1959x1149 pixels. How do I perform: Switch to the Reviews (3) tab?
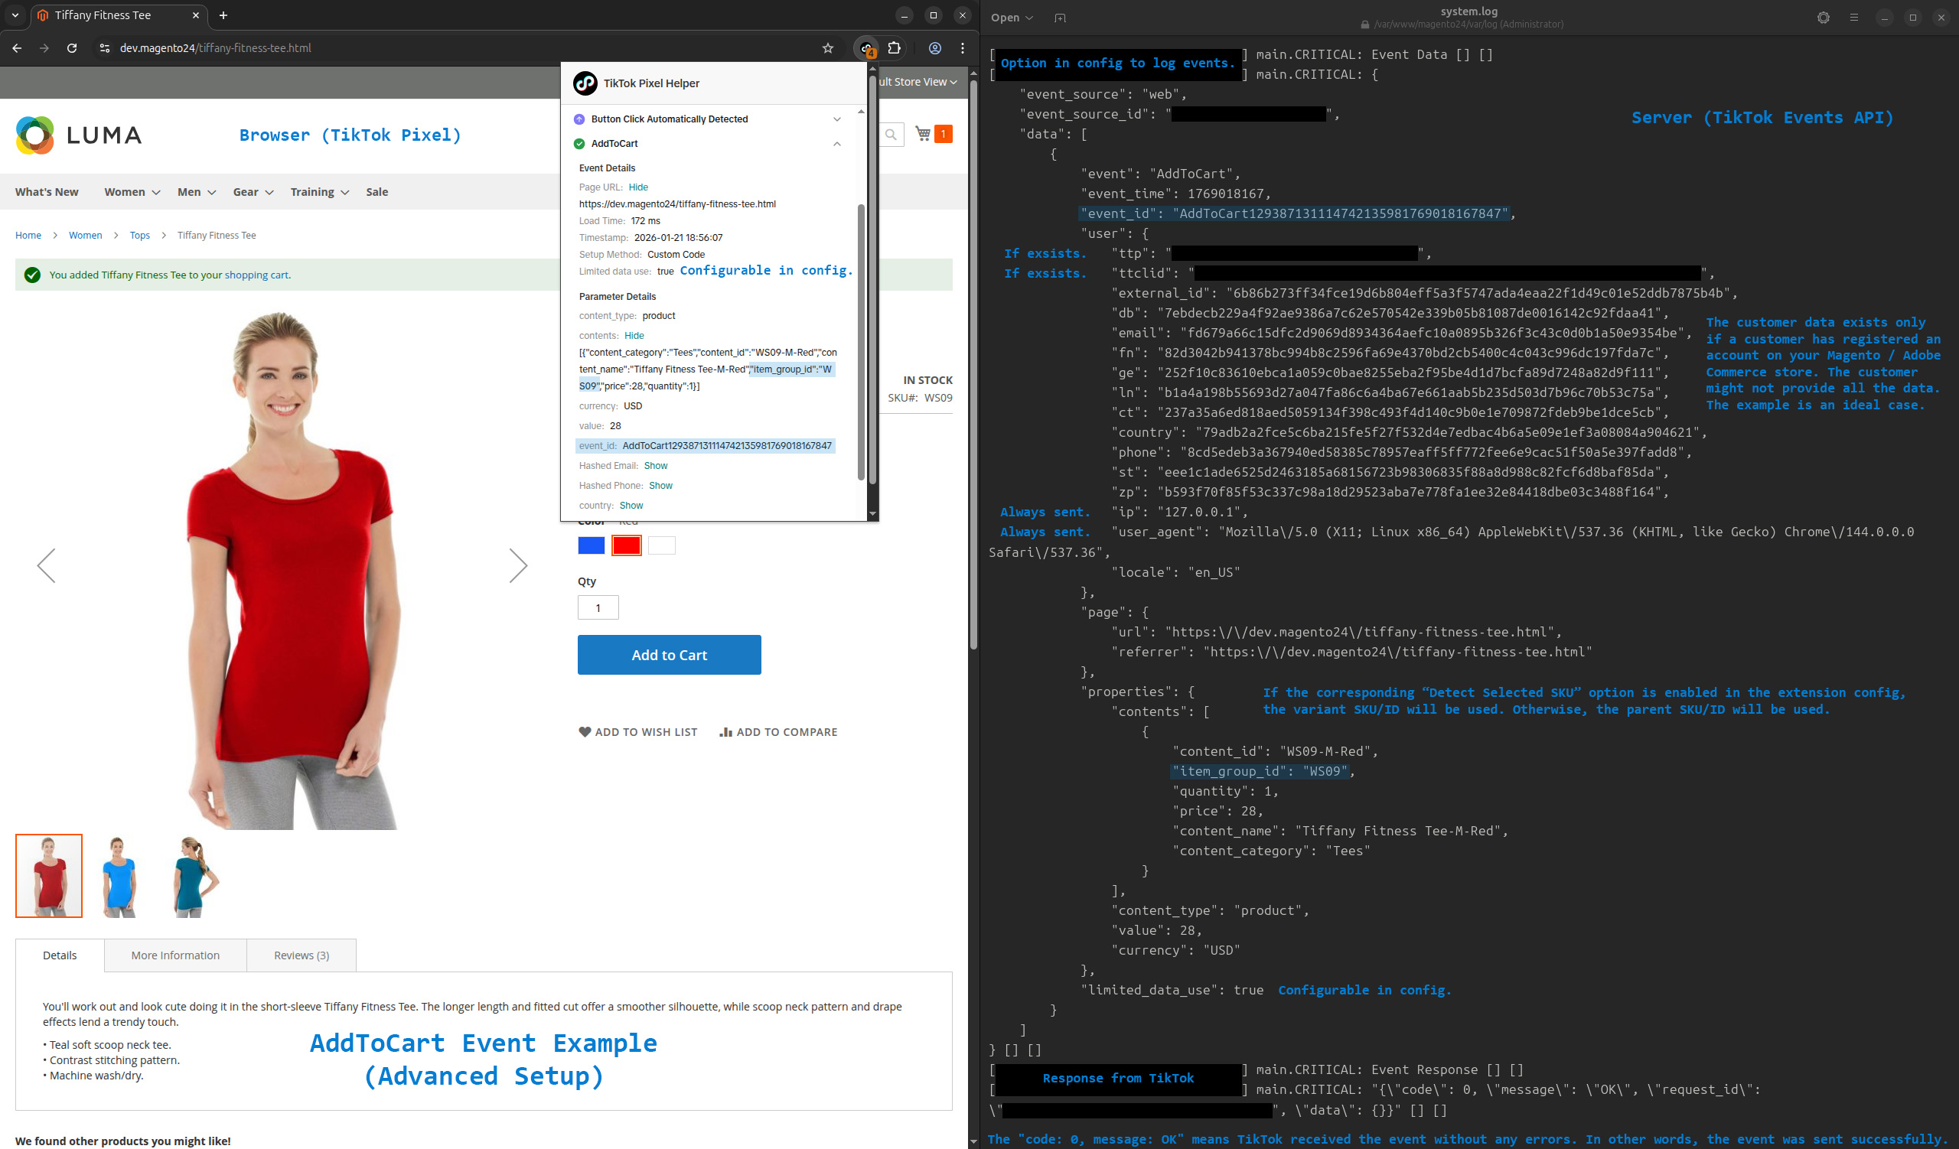[302, 955]
